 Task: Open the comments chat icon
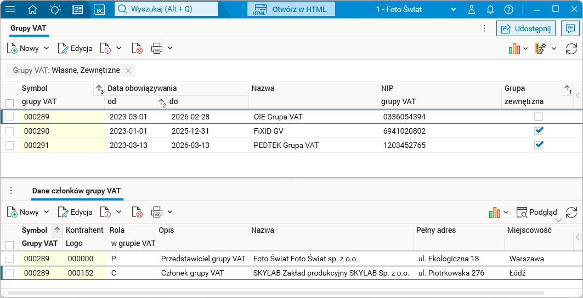570,28
